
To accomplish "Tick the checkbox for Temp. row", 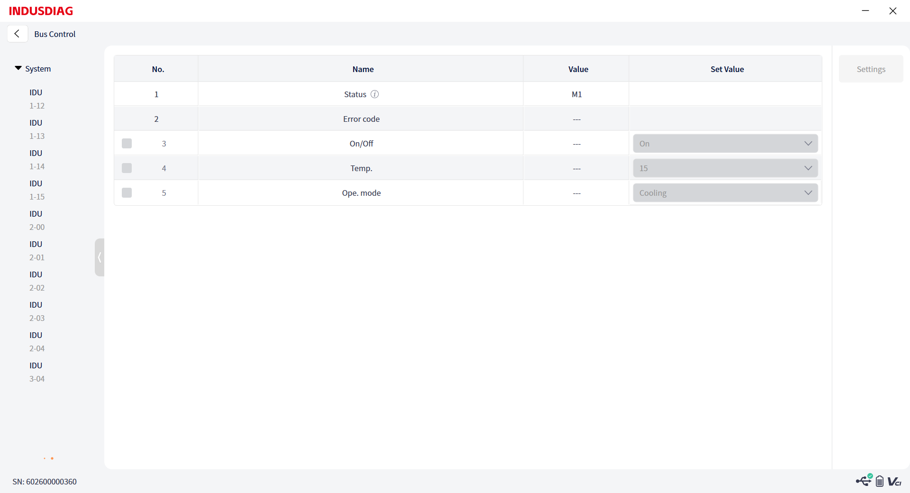I will click(127, 168).
